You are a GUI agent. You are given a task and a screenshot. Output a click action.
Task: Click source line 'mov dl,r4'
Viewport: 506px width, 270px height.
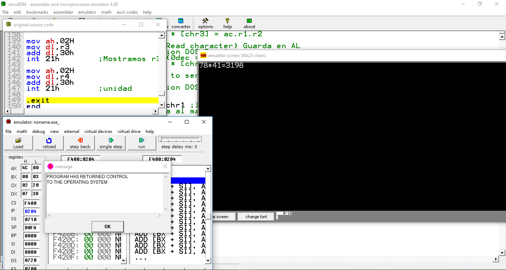[x=48, y=77]
